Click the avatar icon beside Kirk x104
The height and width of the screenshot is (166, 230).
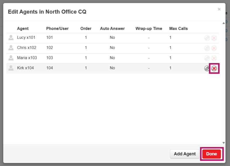tap(11, 68)
